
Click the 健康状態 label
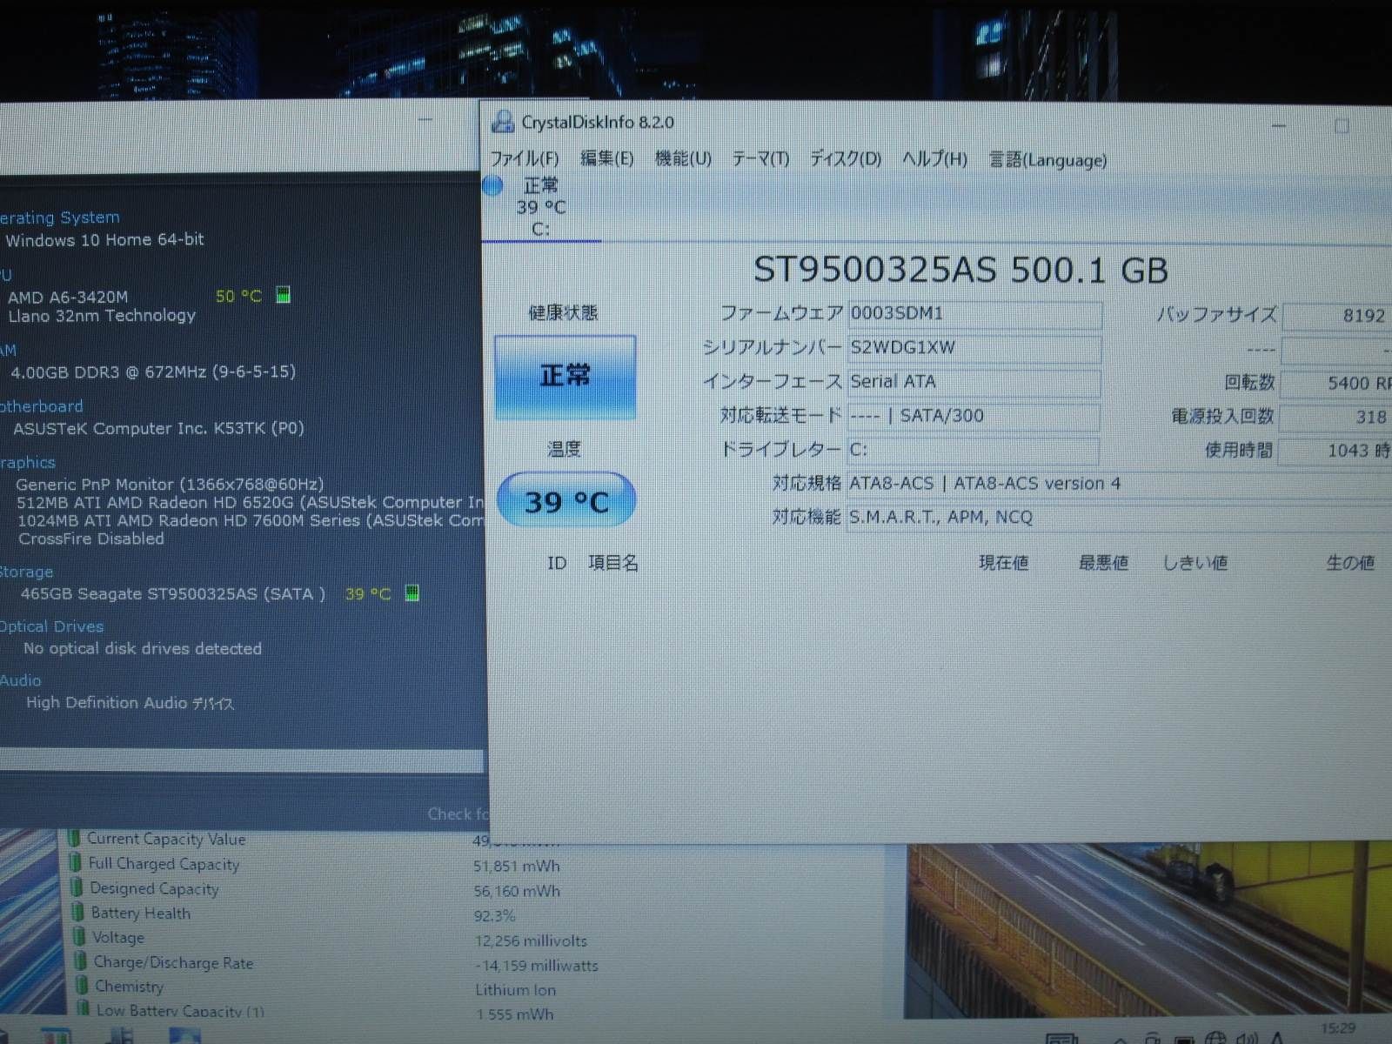564,312
